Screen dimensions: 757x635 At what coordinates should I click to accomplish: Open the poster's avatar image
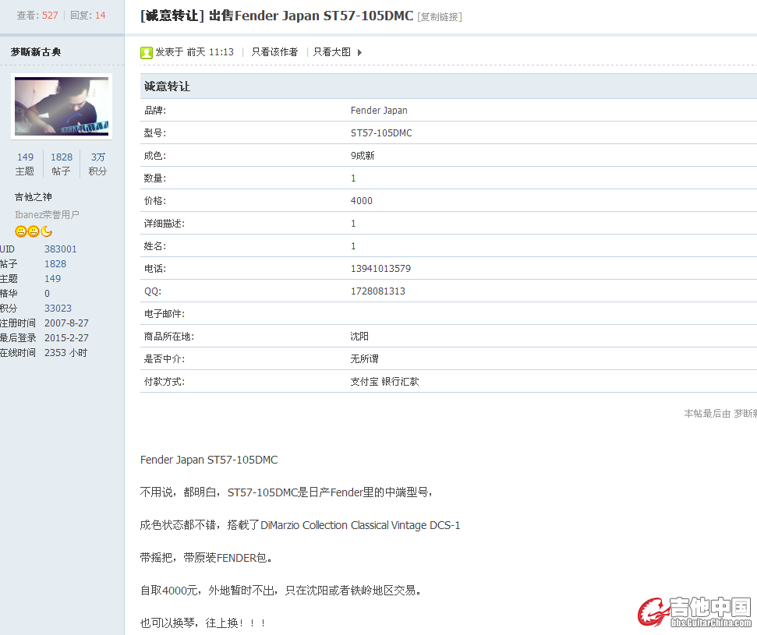coord(62,107)
